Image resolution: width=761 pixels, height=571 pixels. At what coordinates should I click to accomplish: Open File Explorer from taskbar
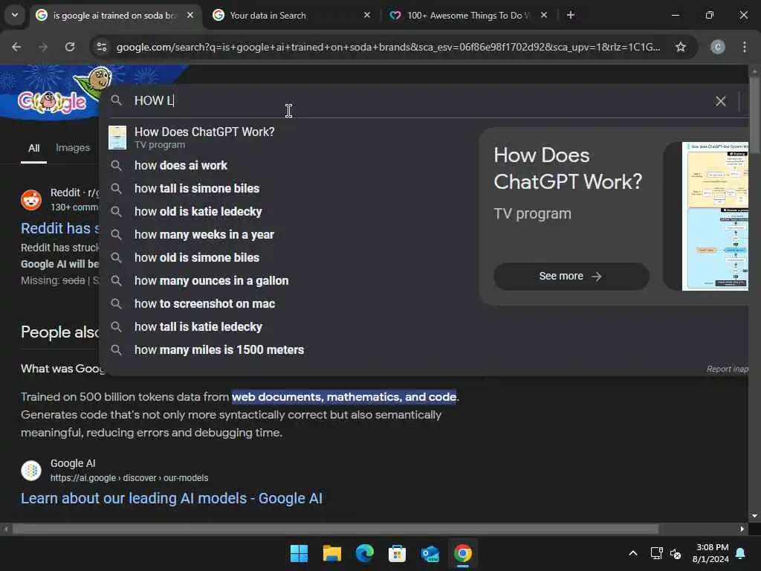[x=332, y=553]
